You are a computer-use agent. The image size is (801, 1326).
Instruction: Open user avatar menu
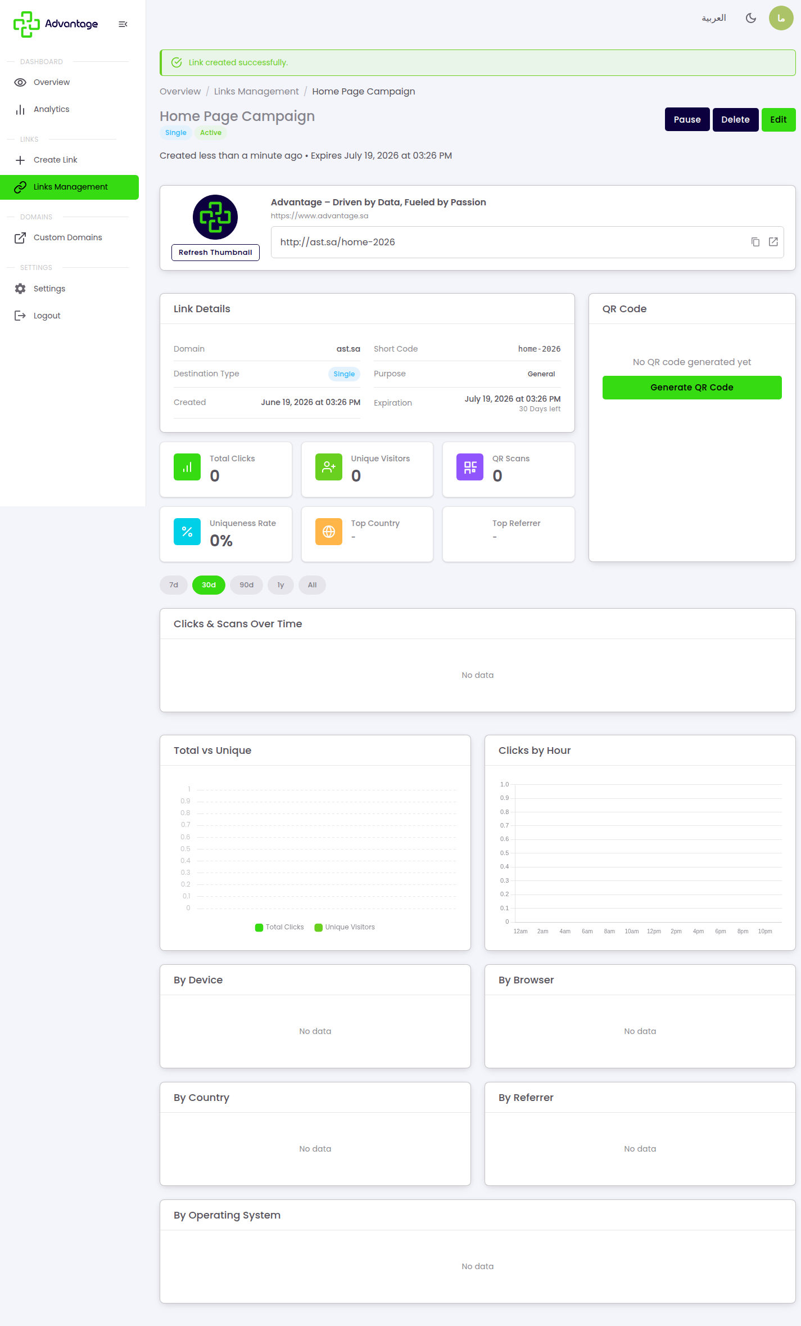[781, 18]
